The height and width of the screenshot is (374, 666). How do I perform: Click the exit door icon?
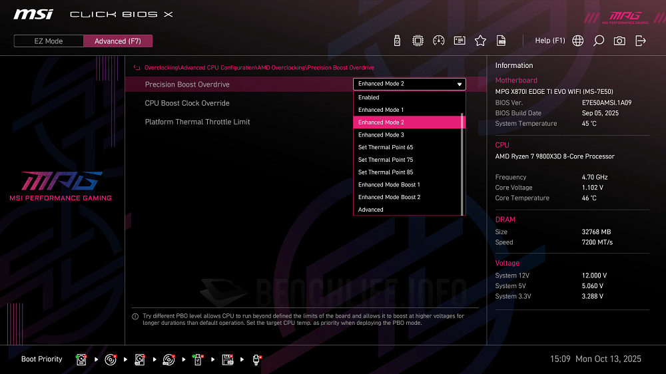tap(641, 41)
